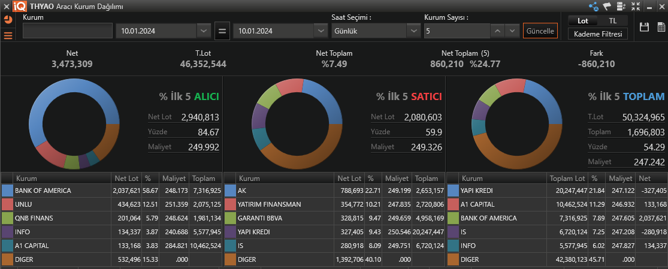
Task: Open end date dropdown arrow
Action: (321, 31)
